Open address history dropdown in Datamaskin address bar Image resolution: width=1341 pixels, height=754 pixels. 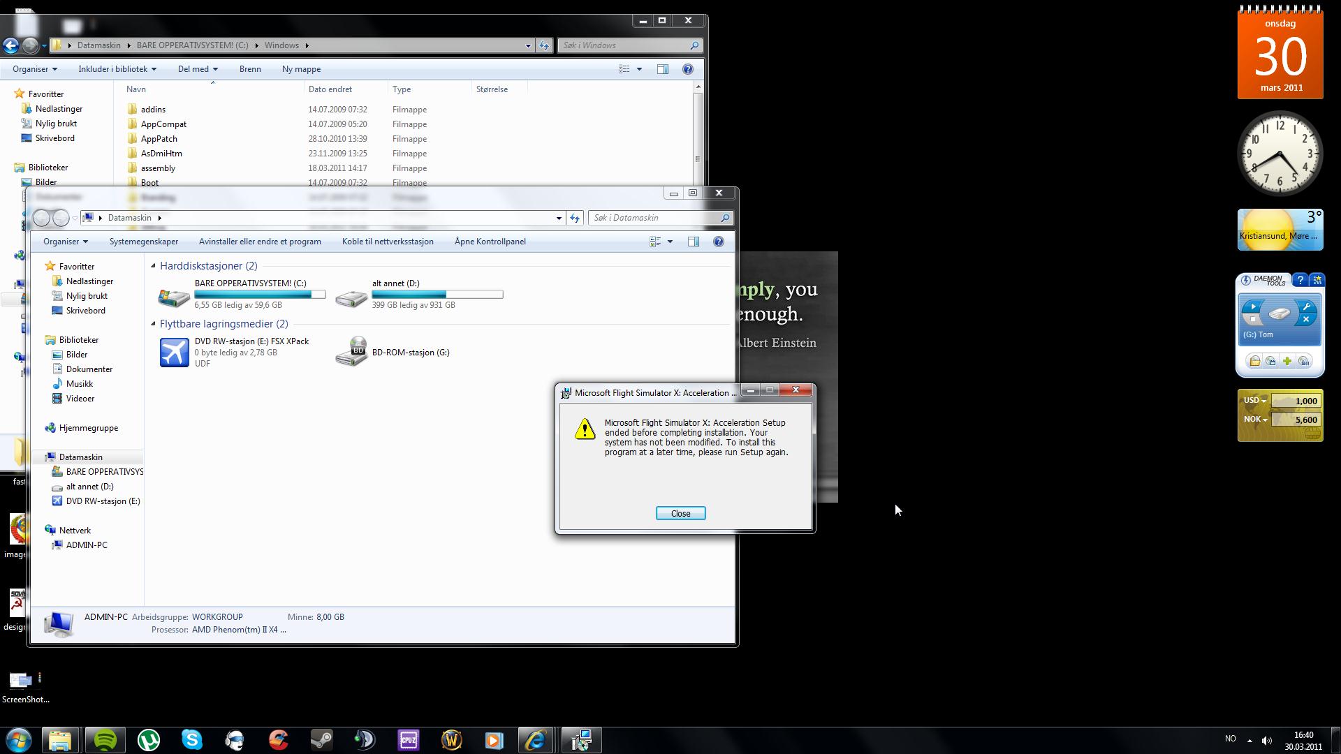(x=559, y=218)
